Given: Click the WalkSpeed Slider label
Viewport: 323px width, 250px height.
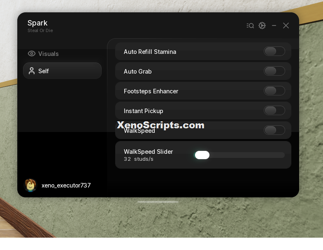Looking at the screenshot, I should point(148,152).
